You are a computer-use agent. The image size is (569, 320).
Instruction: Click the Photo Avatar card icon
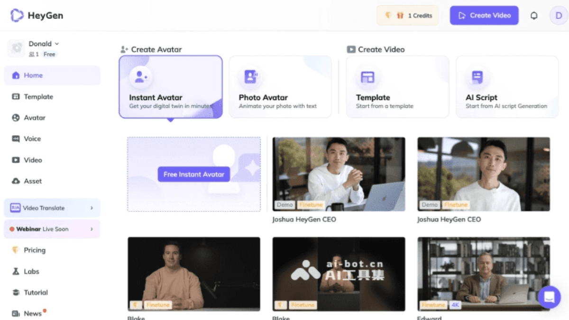point(250,77)
